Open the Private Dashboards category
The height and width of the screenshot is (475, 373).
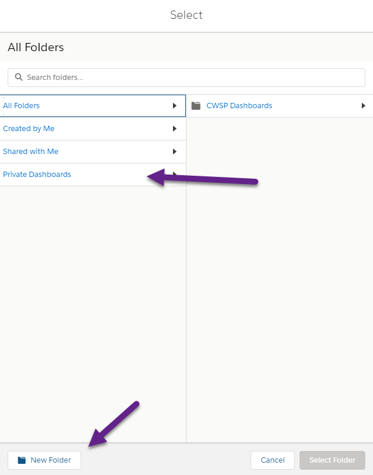pos(93,175)
